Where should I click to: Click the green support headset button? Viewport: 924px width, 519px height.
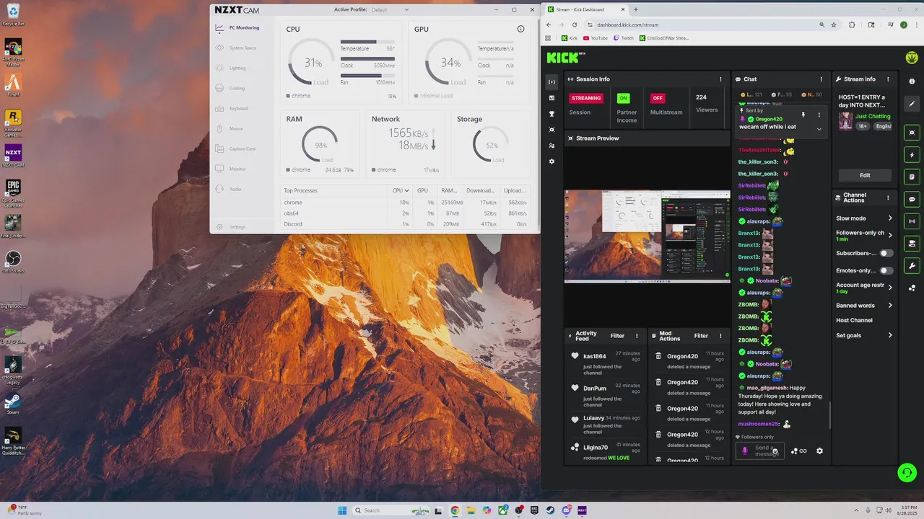click(907, 473)
